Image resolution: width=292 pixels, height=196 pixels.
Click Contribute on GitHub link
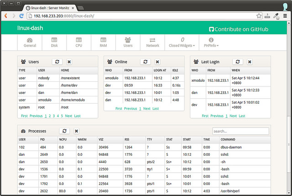(x=238, y=29)
